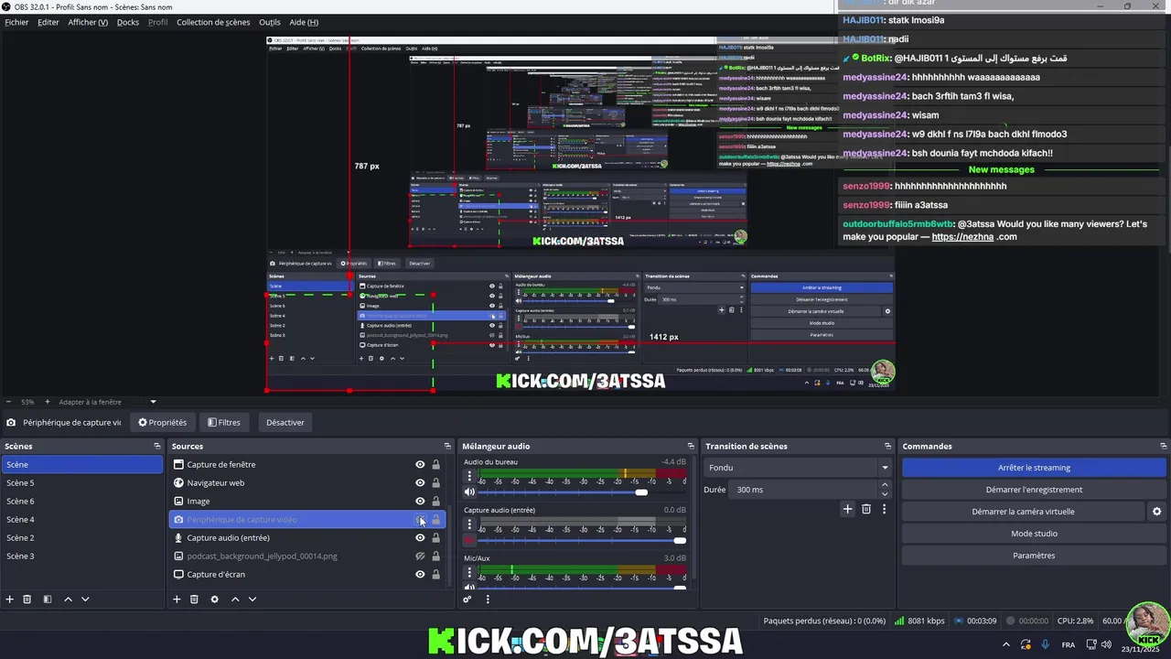Open Audio du bureau three-dot options
This screenshot has height=659, width=1171.
(470, 477)
